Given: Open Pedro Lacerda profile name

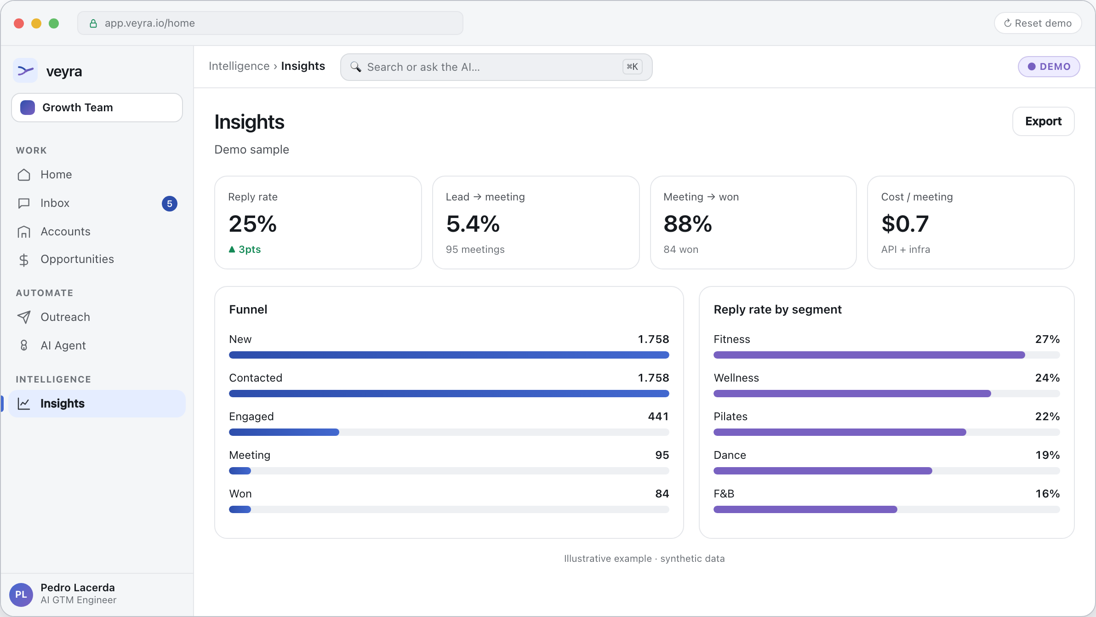Looking at the screenshot, I should tap(78, 588).
